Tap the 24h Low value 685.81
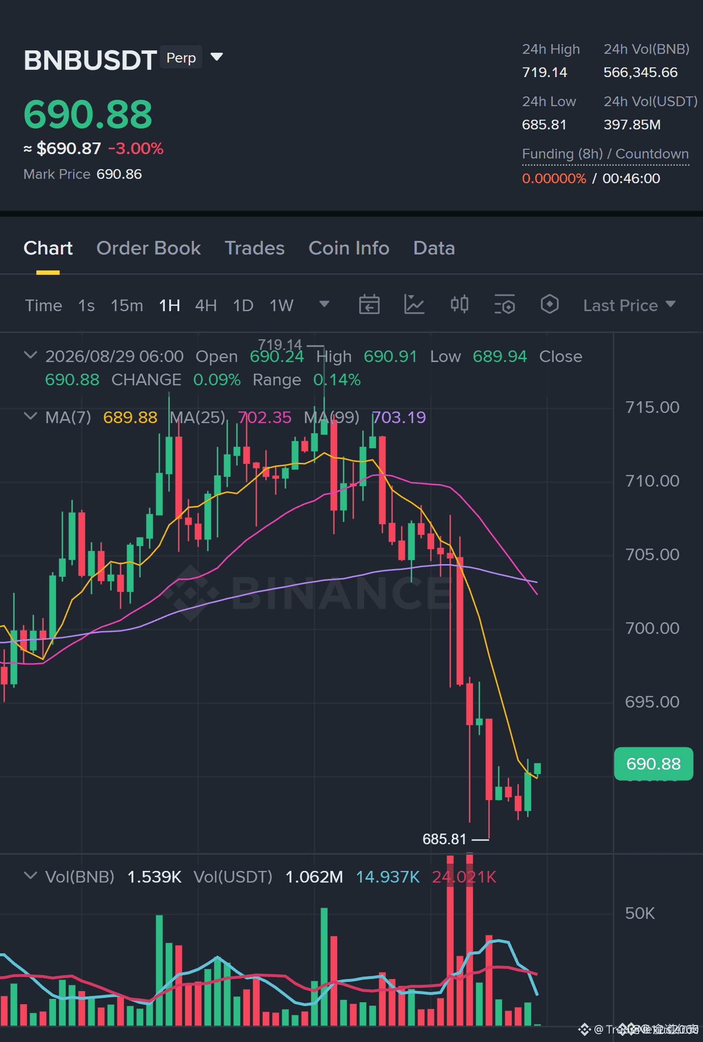Viewport: 703px width, 1042px height. click(544, 125)
